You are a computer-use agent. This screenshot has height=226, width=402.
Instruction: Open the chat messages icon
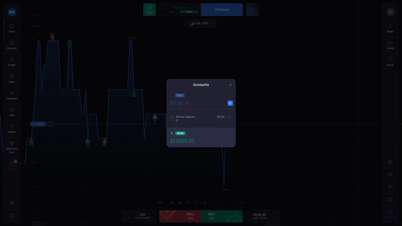pos(390,175)
